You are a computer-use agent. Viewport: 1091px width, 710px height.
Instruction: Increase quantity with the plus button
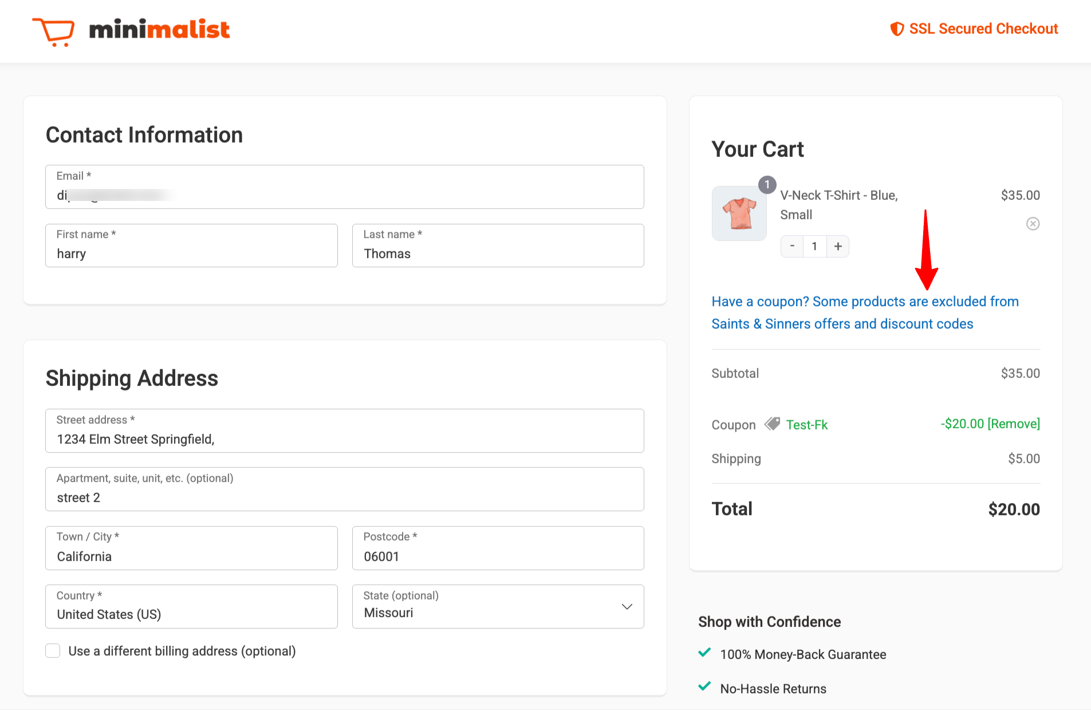(x=838, y=246)
